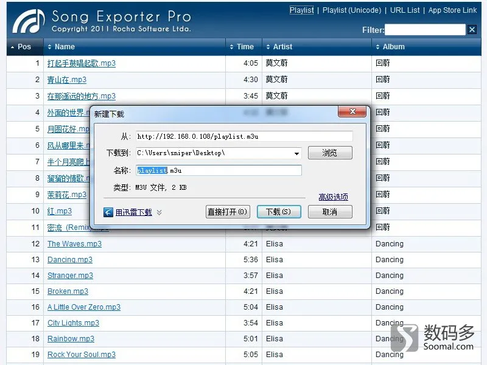This screenshot has height=365, width=487.
Task: Select artist 莫文蔚 in row 1
Action: click(x=277, y=63)
